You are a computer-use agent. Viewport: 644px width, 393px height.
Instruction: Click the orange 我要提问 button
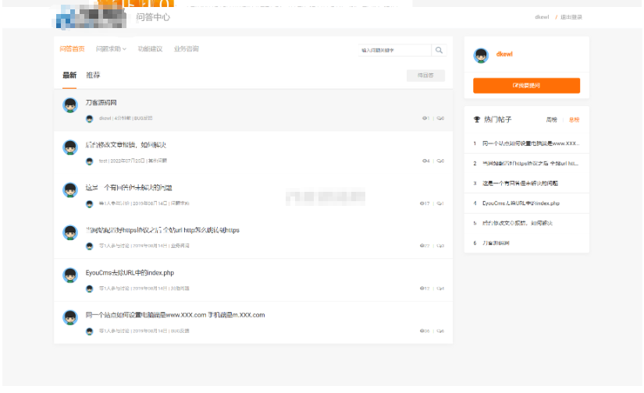(x=526, y=85)
